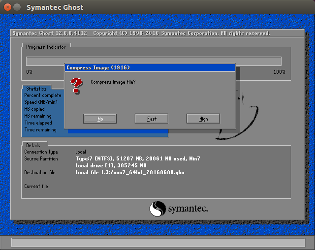Click the Symantec logo emblem
The width and height of the screenshot is (315, 250).
[x=157, y=209]
